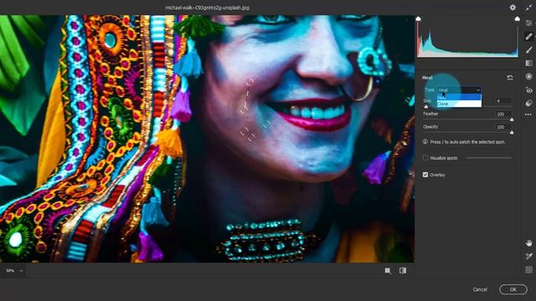Image resolution: width=536 pixels, height=301 pixels.
Task: Open the 50% zoom level dropdown
Action: [14, 271]
